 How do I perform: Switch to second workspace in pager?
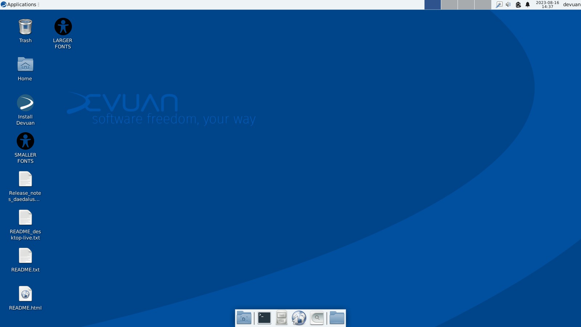pyautogui.click(x=449, y=5)
